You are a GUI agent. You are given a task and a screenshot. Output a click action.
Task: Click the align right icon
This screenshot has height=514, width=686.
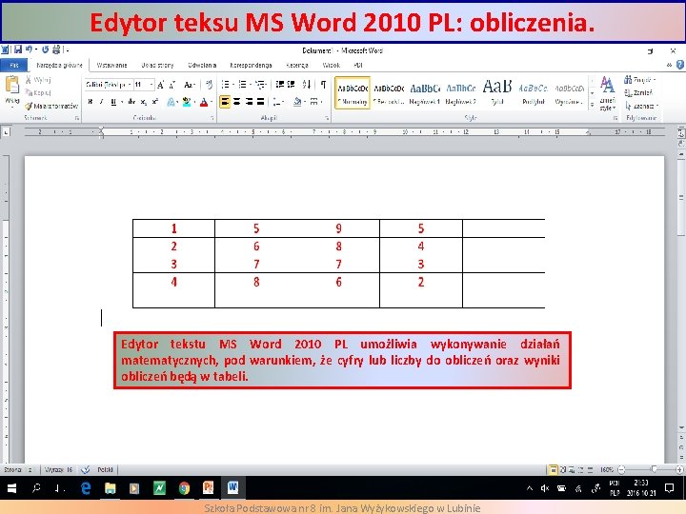pos(249,102)
